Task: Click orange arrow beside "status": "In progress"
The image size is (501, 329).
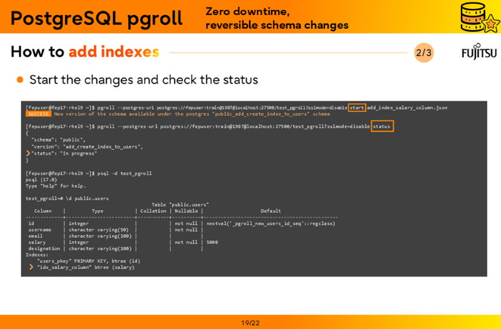Action: coord(28,153)
